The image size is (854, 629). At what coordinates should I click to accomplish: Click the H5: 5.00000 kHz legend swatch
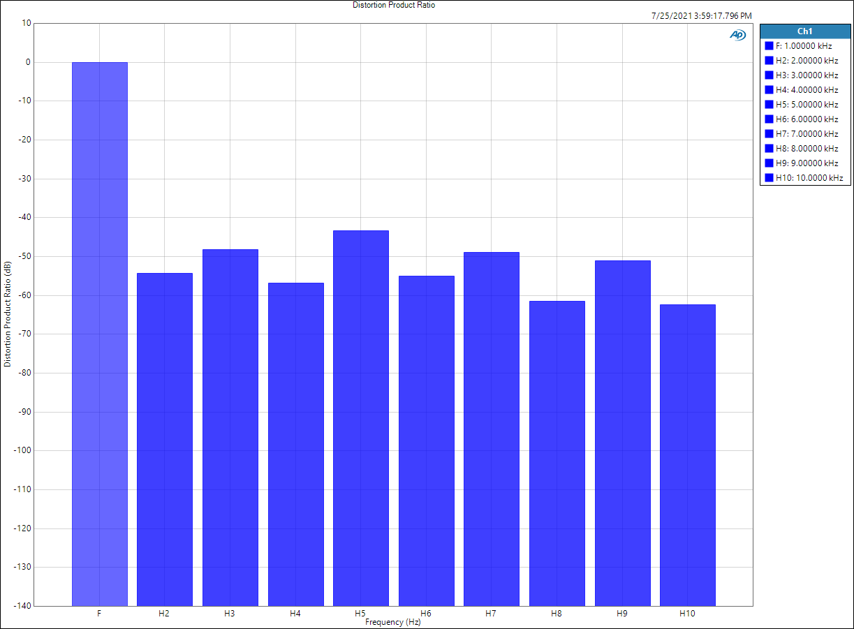pyautogui.click(x=770, y=104)
